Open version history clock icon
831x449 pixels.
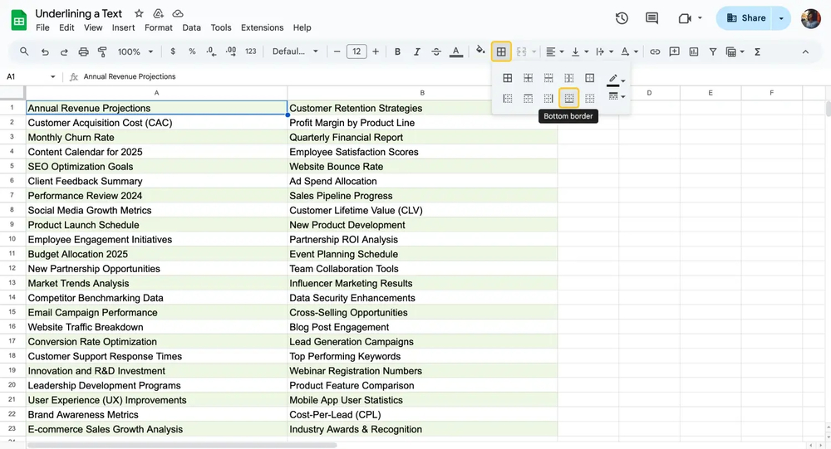click(x=622, y=18)
